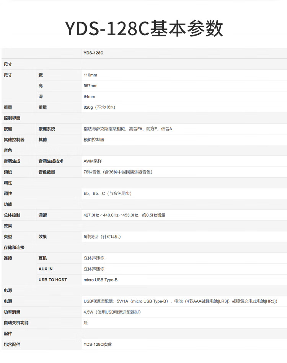Click the '自动关机功能' label
The width and height of the screenshot is (287, 363).
point(16,323)
